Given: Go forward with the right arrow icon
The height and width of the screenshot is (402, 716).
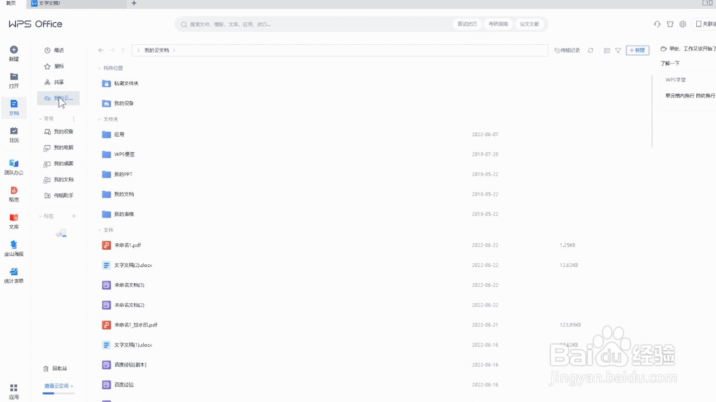Looking at the screenshot, I should 112,50.
